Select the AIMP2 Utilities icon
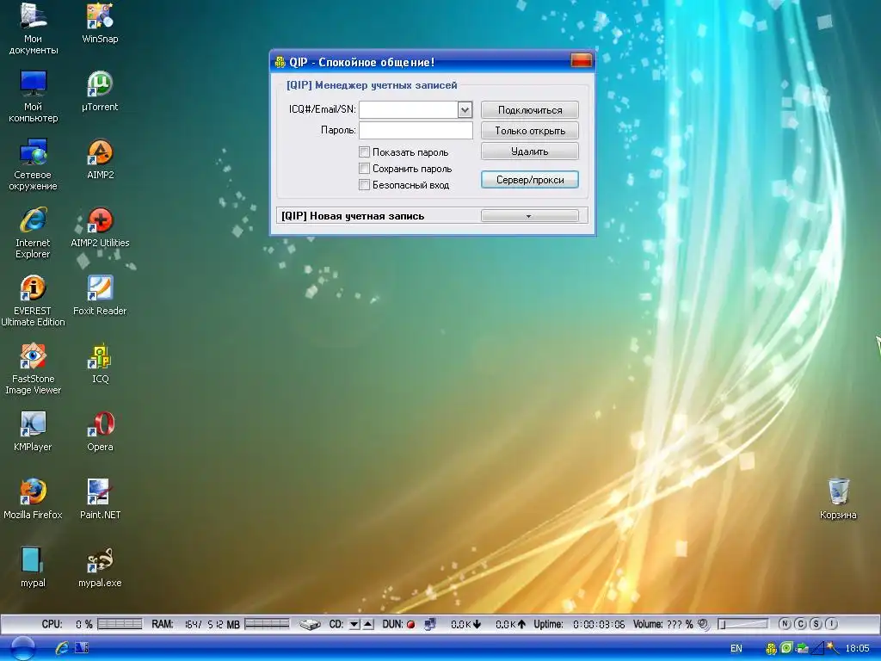The image size is (881, 661). (x=100, y=226)
